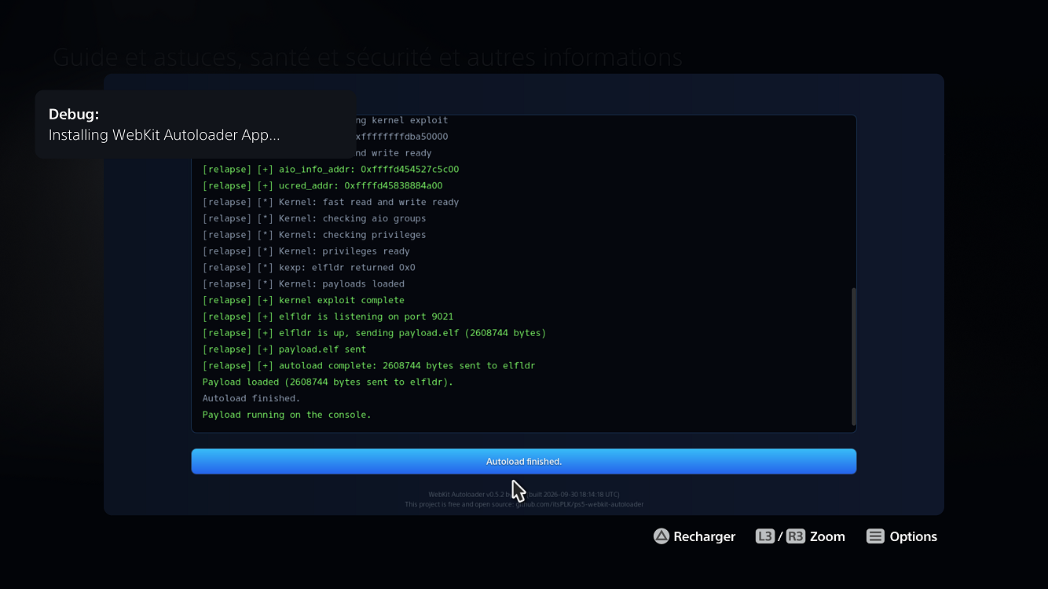Click the L3 stick icon
This screenshot has height=589, width=1048.
[x=765, y=536]
